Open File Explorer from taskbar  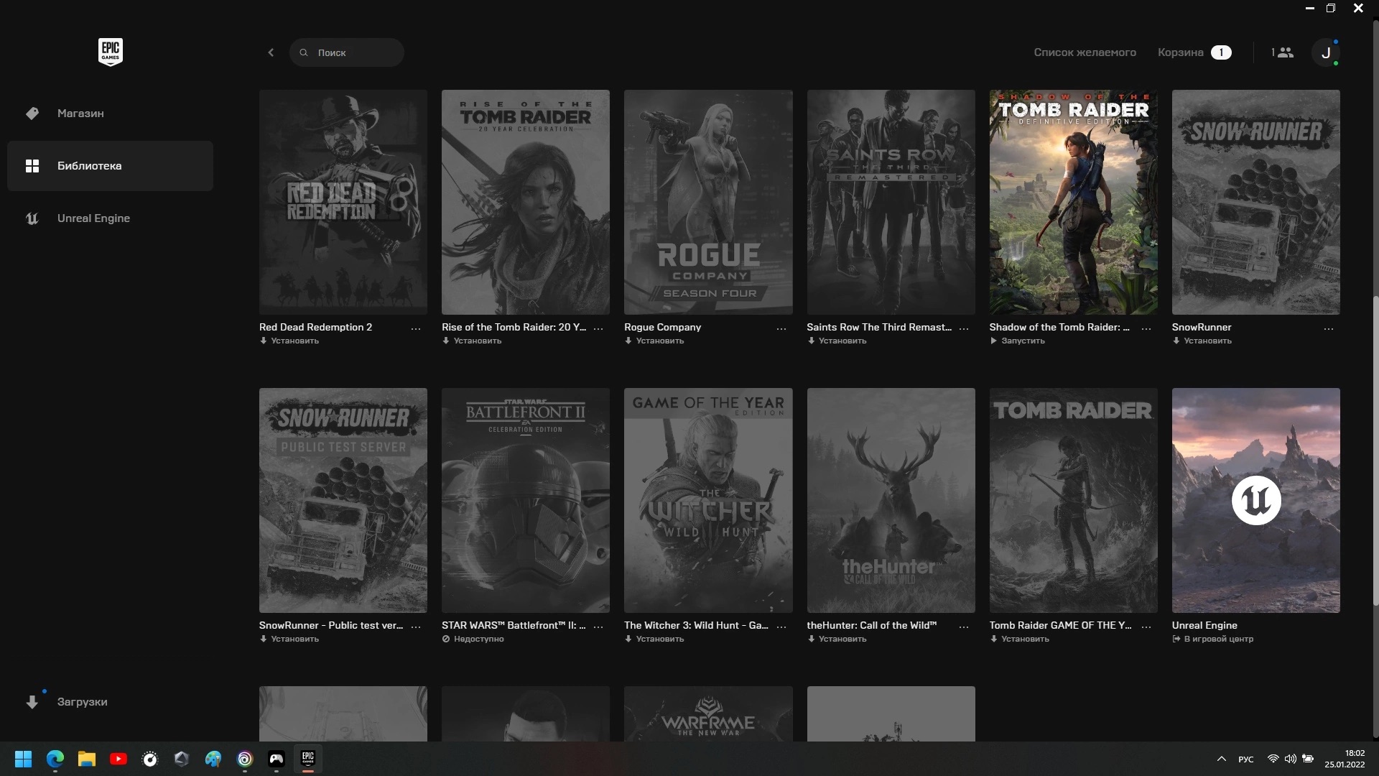(x=87, y=759)
